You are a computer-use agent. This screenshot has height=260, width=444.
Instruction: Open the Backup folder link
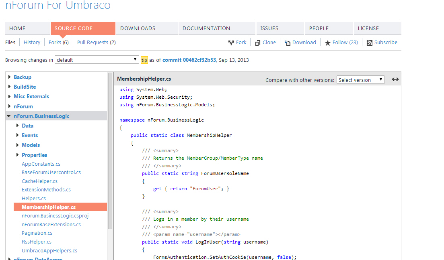click(23, 77)
